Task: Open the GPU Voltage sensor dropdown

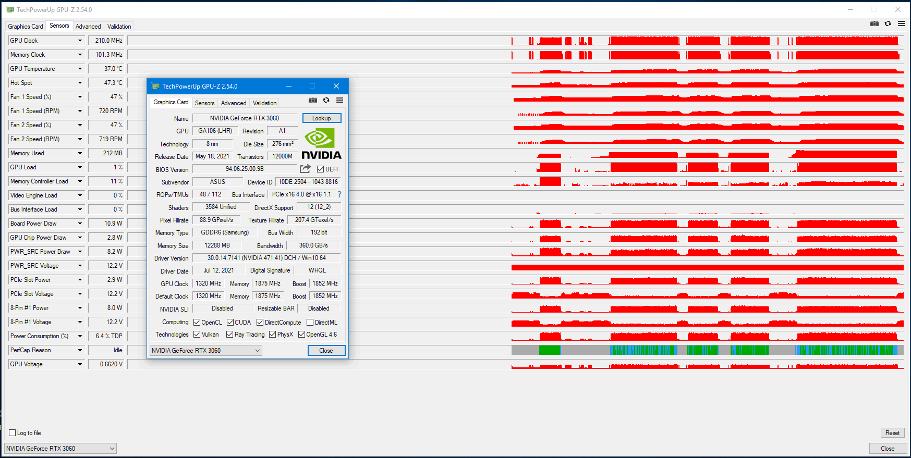Action: pyautogui.click(x=80, y=364)
